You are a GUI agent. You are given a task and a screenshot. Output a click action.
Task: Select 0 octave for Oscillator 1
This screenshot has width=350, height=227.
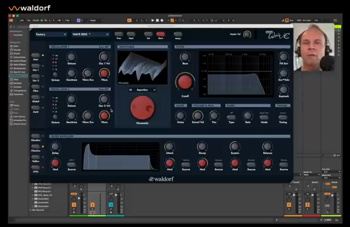55,62
